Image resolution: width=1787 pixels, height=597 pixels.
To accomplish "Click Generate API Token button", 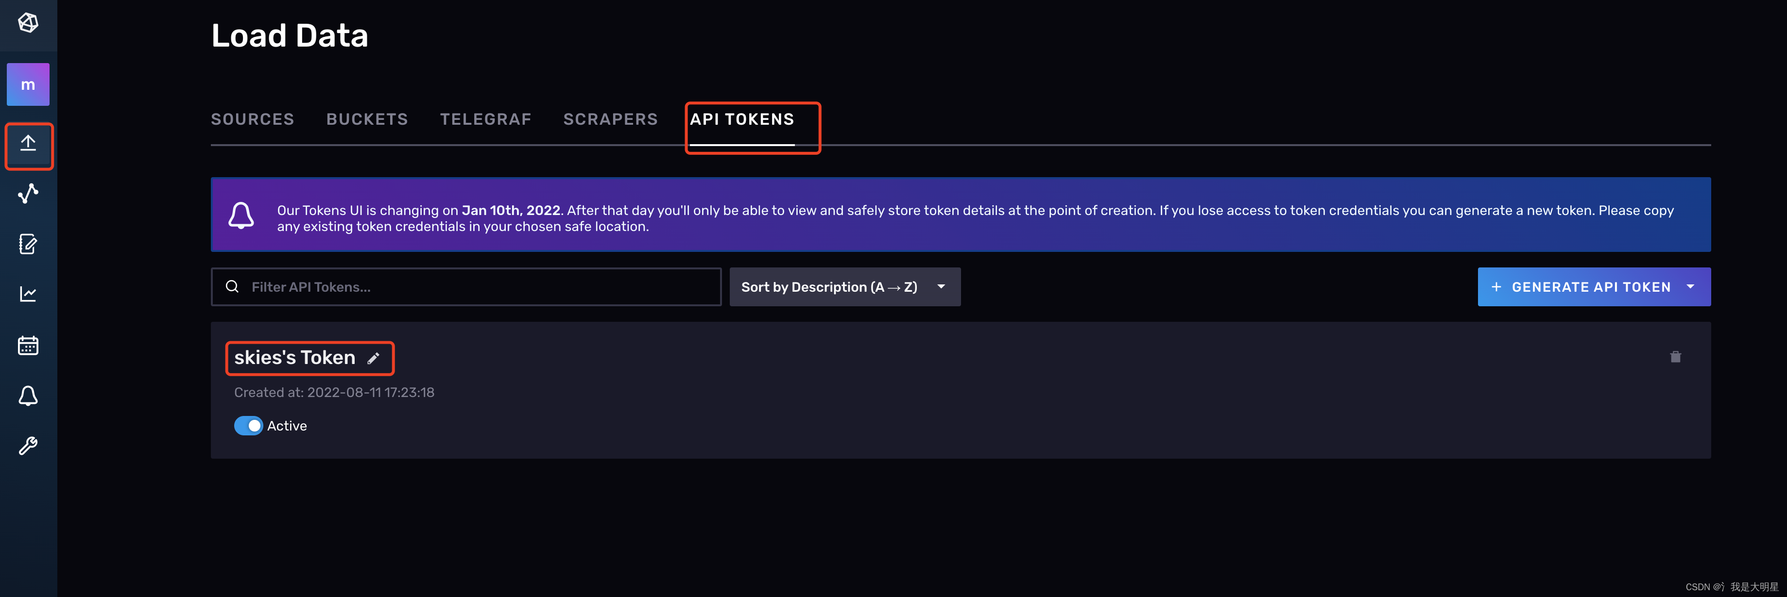I will tap(1581, 287).
